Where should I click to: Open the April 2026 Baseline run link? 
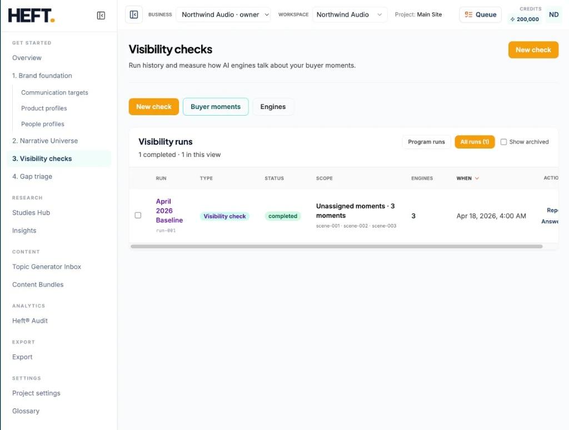[x=169, y=211]
